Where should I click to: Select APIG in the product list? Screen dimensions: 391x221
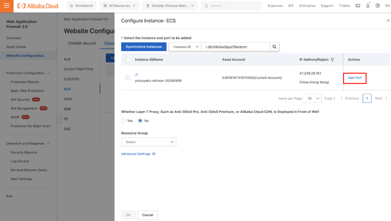click(x=68, y=99)
